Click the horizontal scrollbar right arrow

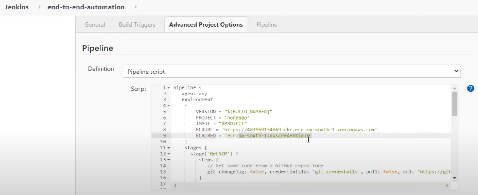[x=447, y=186]
